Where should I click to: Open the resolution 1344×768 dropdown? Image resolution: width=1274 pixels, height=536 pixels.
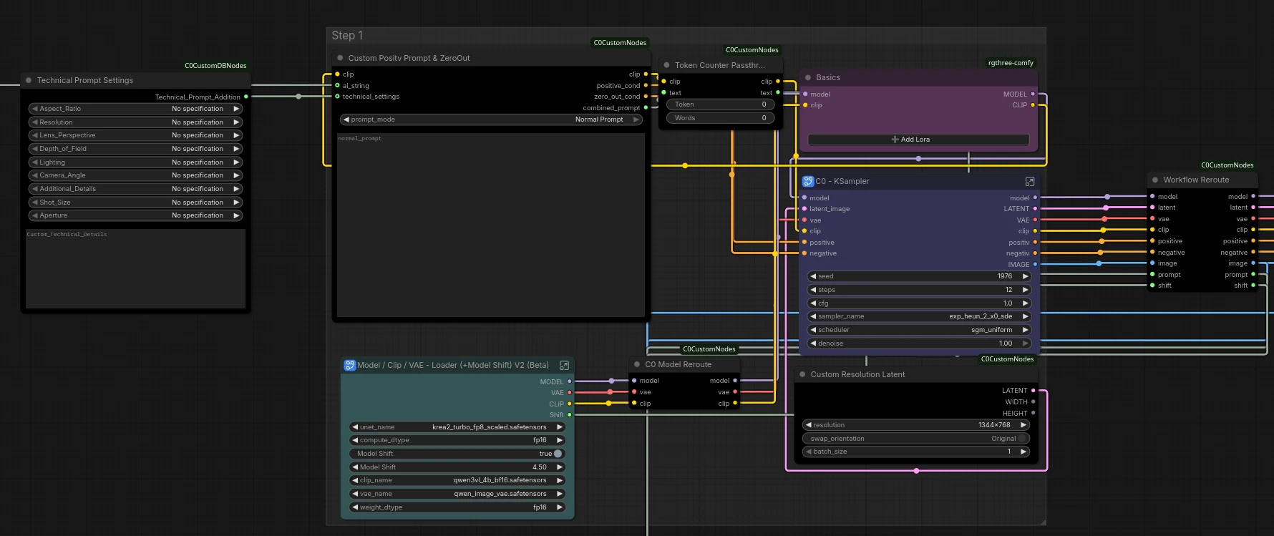coord(916,425)
